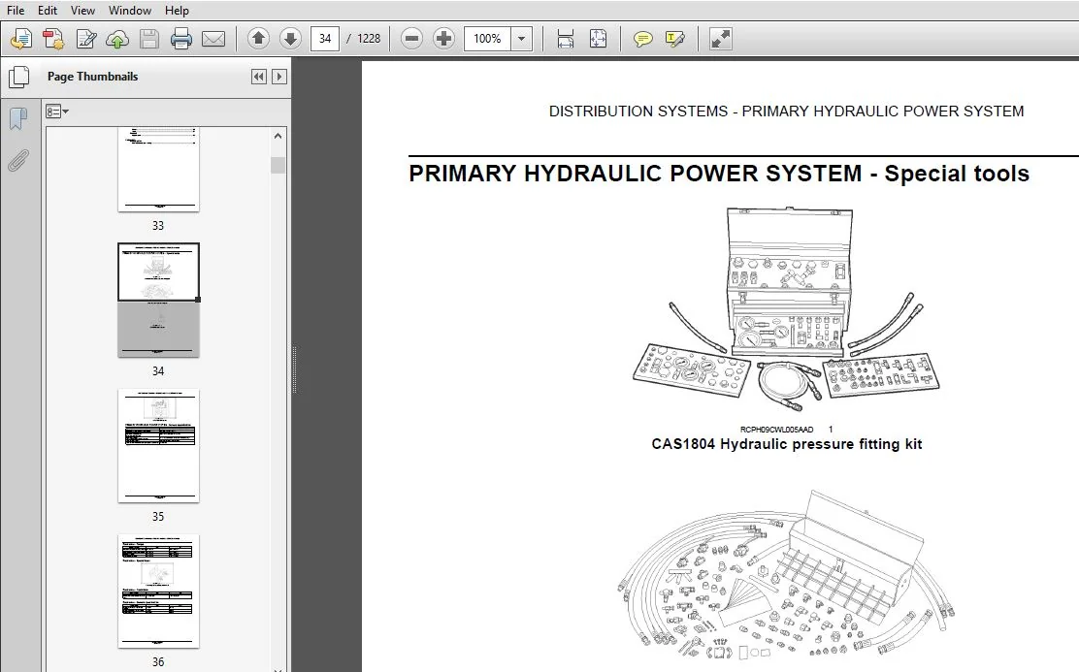Click the Zoom out minus button
The height and width of the screenshot is (672, 1079).
click(411, 39)
